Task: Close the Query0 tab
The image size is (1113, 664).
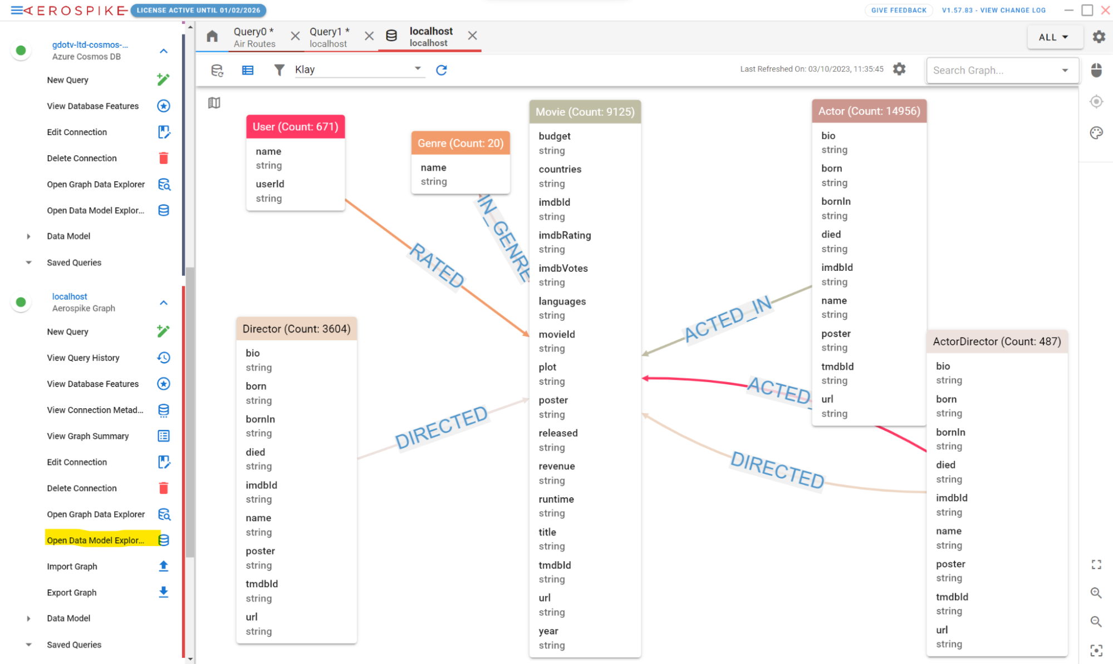Action: [295, 36]
